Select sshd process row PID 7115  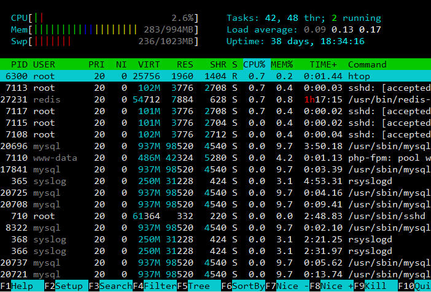point(215,123)
